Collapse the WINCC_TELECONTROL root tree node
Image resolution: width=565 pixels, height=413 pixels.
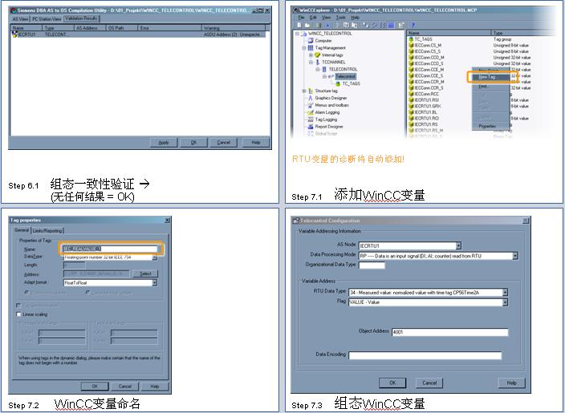point(297,34)
